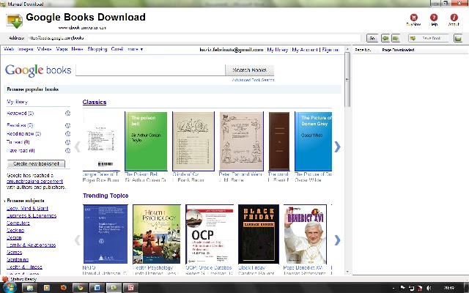Show next Classics books with right chevron
This screenshot has height=293, width=469.
coord(337,146)
